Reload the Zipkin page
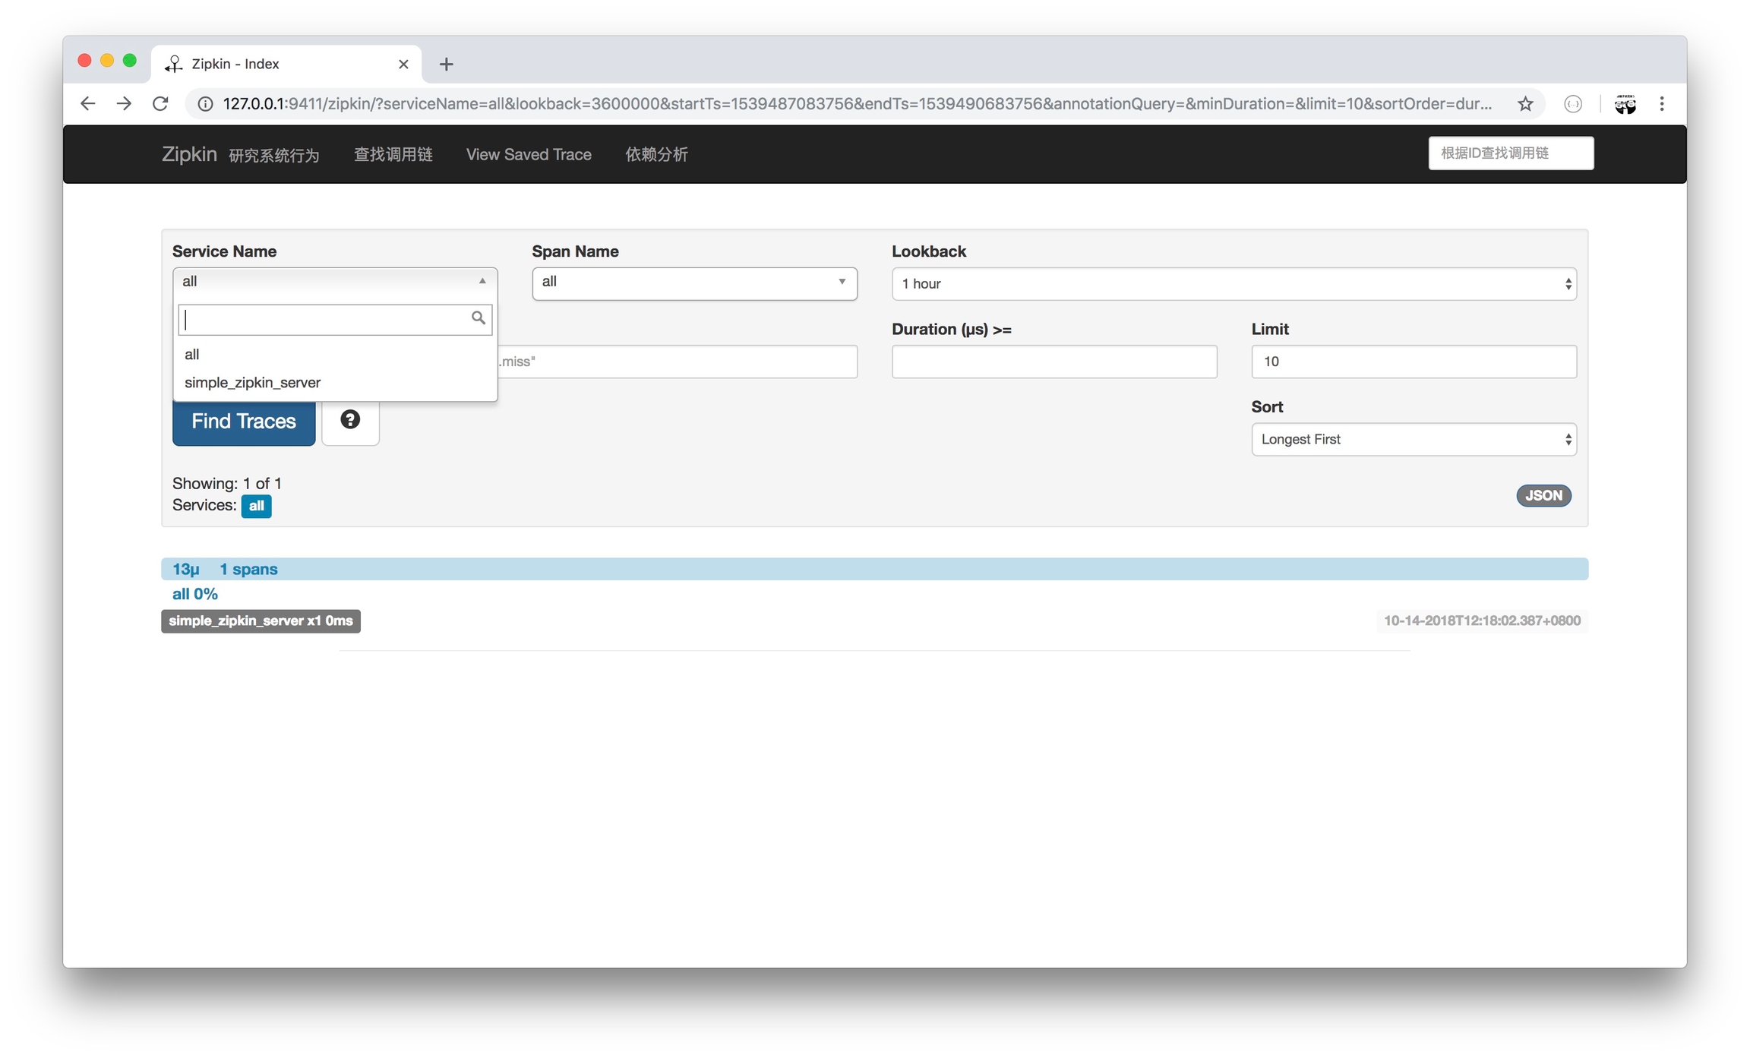 (160, 104)
